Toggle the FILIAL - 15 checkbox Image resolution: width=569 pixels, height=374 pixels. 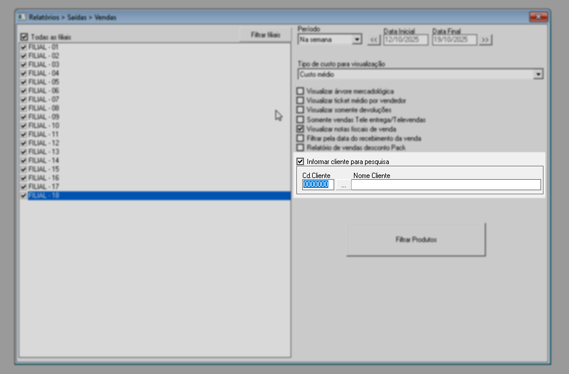coord(24,169)
